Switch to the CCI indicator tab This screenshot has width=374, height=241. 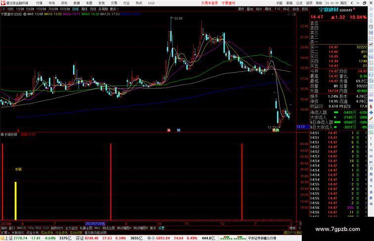click(x=46, y=228)
